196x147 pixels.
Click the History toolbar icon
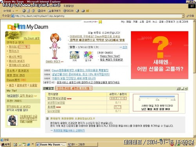[77, 11]
